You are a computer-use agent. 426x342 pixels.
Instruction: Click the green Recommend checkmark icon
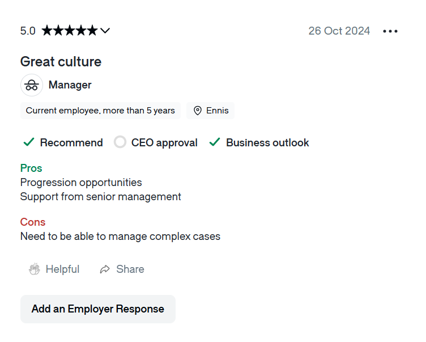[28, 142]
